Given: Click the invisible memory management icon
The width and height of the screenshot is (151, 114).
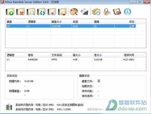Looking at the screenshot, I should point(9,107).
